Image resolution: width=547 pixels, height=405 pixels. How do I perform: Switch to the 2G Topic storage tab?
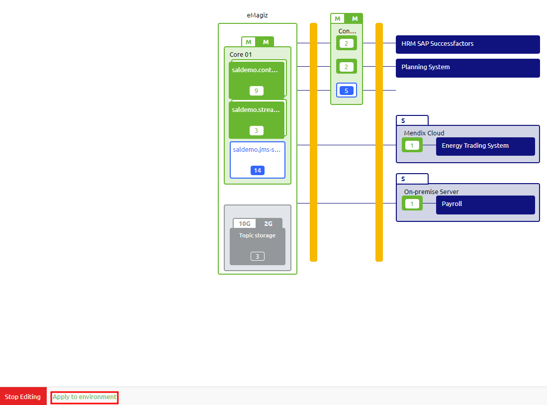tap(269, 223)
